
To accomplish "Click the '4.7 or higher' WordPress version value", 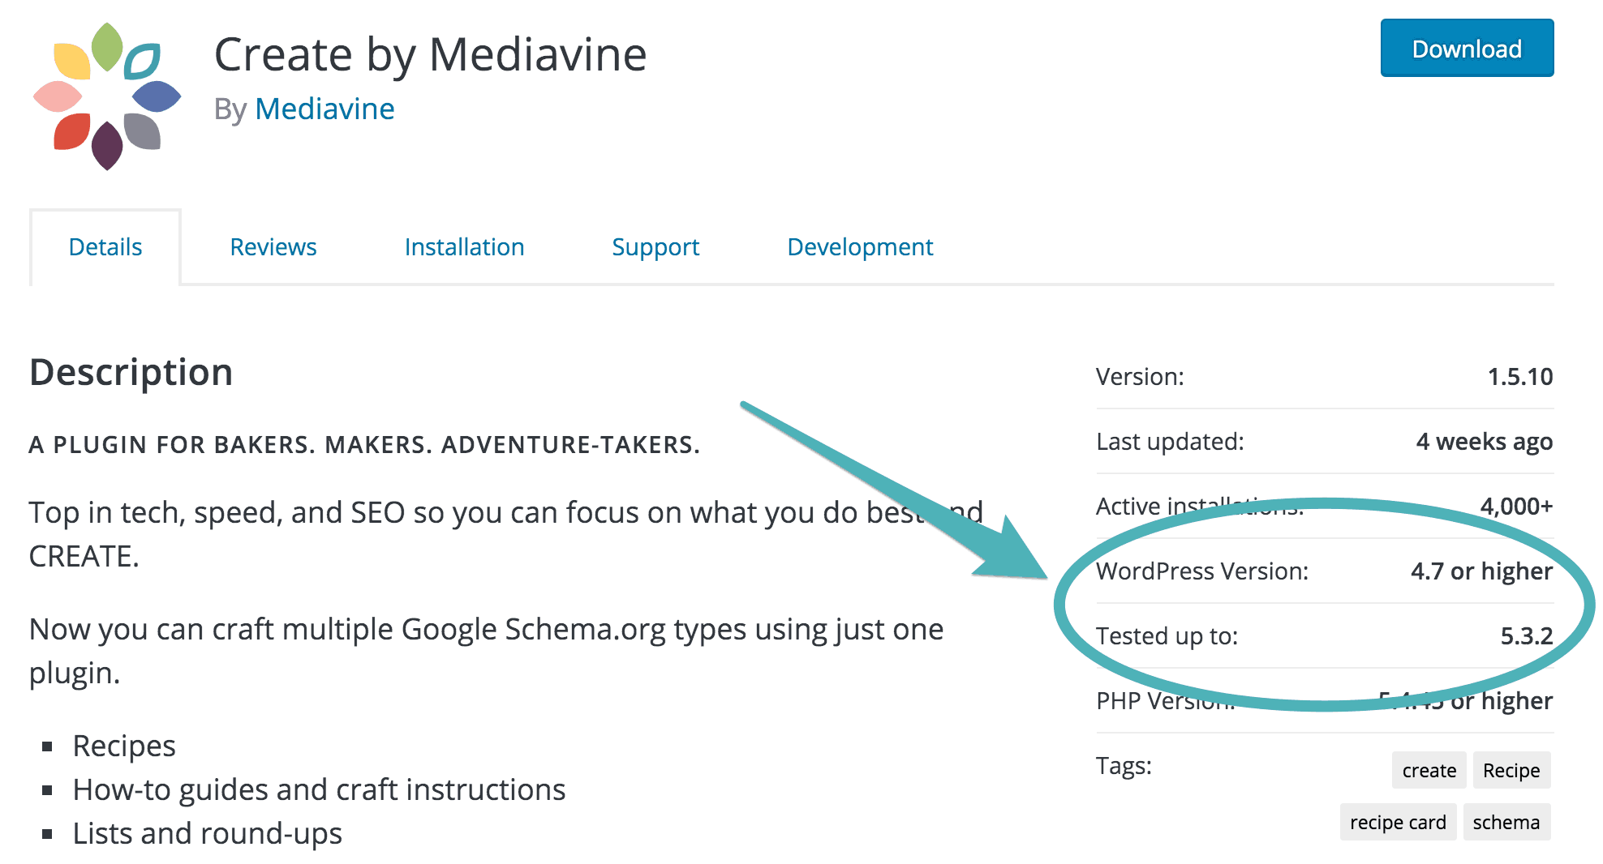I will pos(1481,571).
